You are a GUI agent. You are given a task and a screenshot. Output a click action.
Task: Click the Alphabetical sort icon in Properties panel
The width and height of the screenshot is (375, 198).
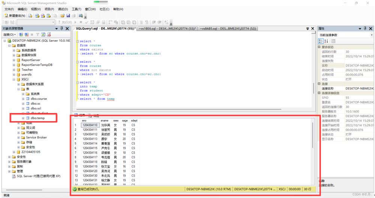[x=326, y=41]
